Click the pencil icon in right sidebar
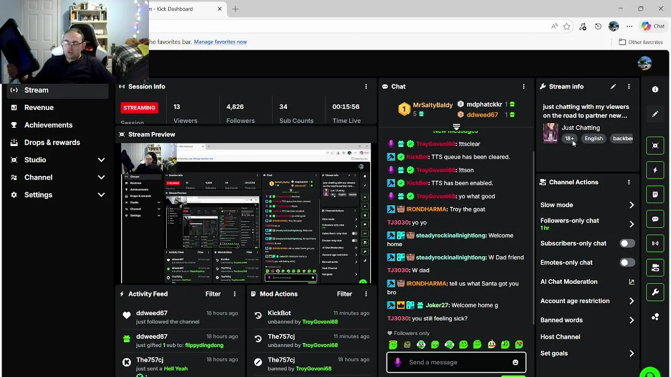 [x=655, y=114]
